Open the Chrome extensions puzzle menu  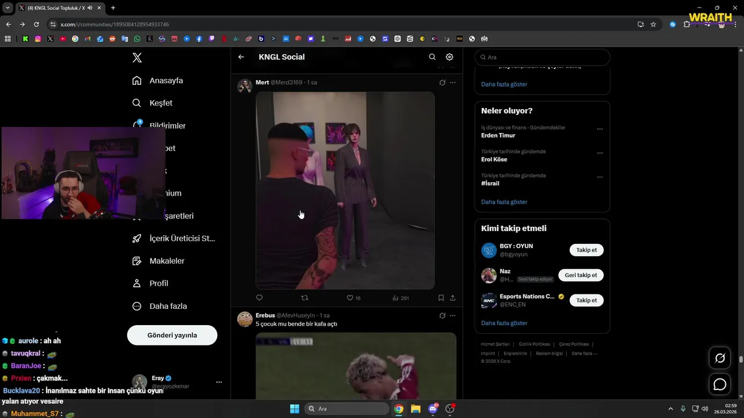686,24
